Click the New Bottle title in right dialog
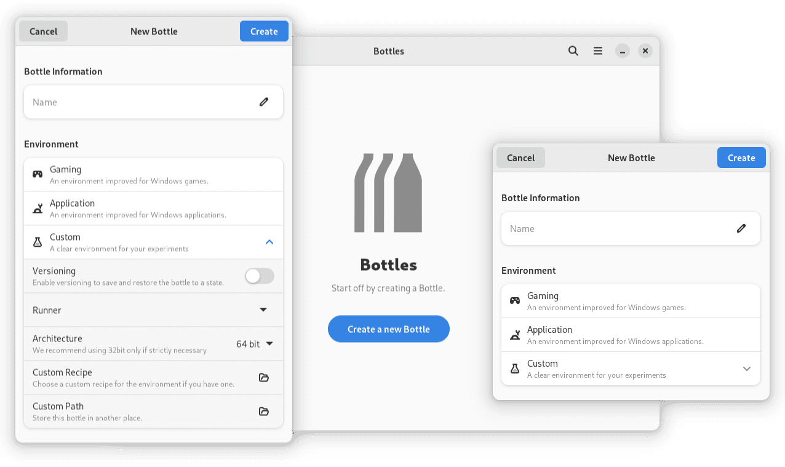785x467 pixels. pyautogui.click(x=631, y=158)
